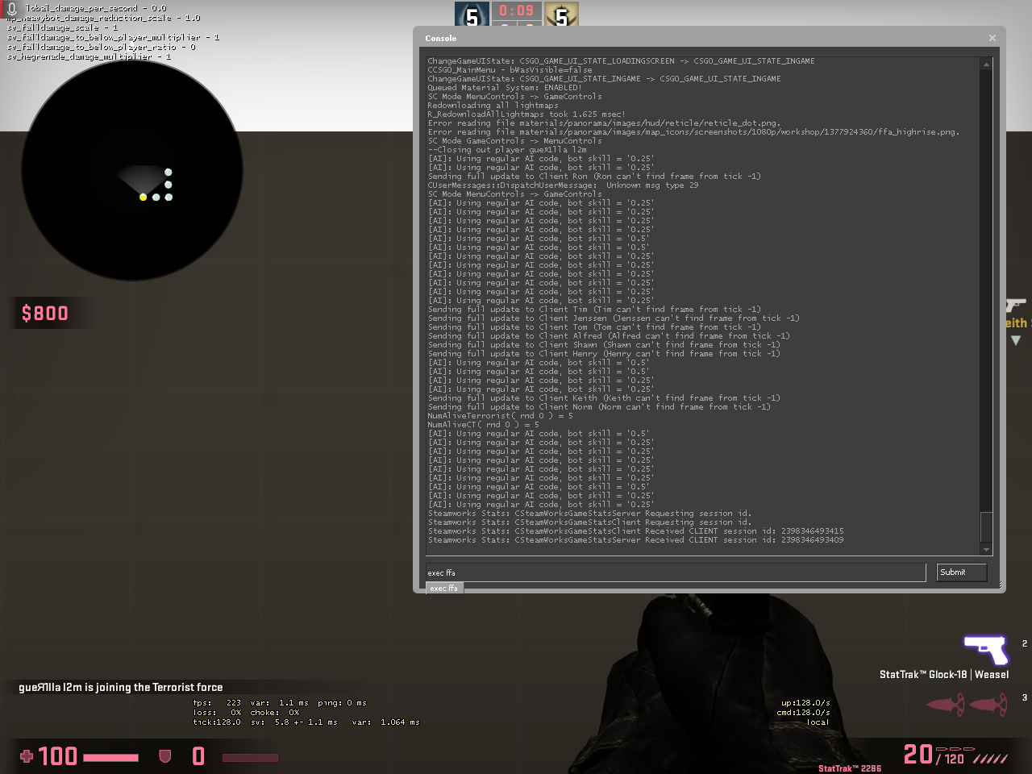Close the Console window
Image resolution: width=1032 pixels, height=774 pixels.
992,38
